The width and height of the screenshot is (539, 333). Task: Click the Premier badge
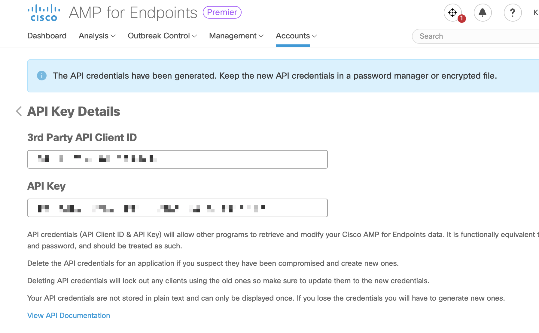222,12
